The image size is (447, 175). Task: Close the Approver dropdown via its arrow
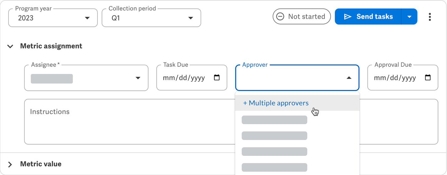(x=349, y=78)
